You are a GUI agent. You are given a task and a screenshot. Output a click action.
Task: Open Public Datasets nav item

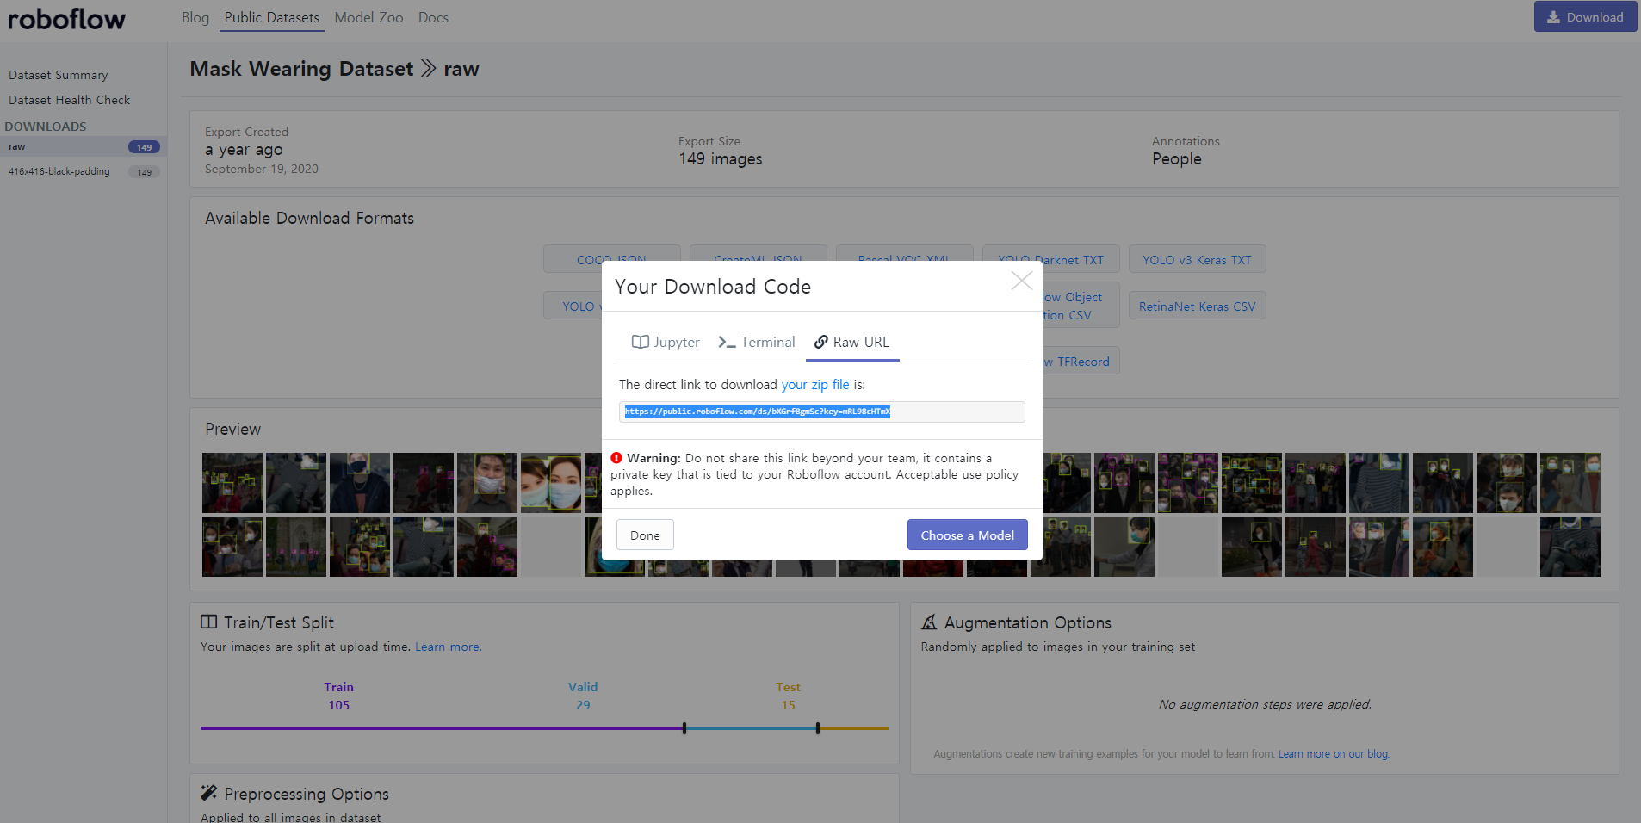272,17
